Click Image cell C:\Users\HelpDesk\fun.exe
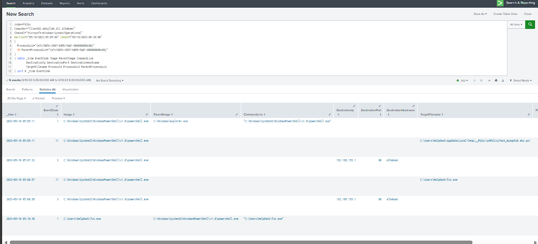 (82, 219)
